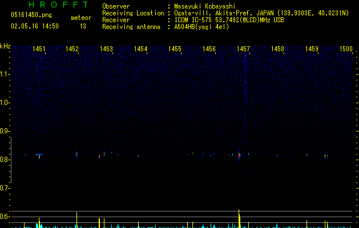Click the strong meteor echo just before 1457
Viewport: 359px width, 228px height.
pyautogui.click(x=239, y=155)
